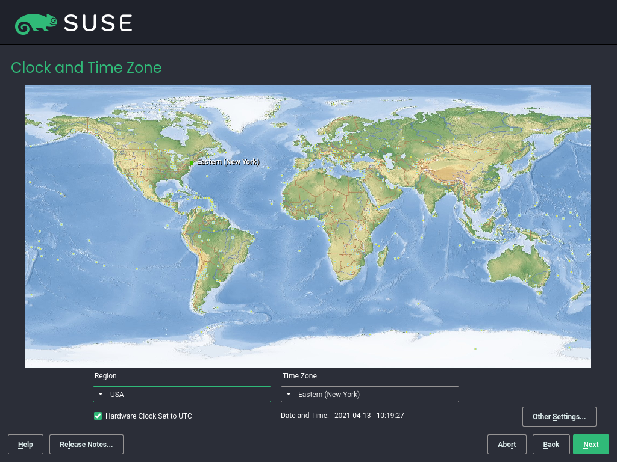The width and height of the screenshot is (617, 462).
Task: Proceed with the green Next button
Action: tap(591, 445)
